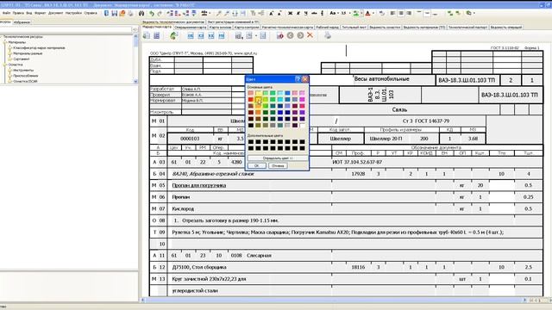Pick the white swatch in basic colors

(x=303, y=125)
